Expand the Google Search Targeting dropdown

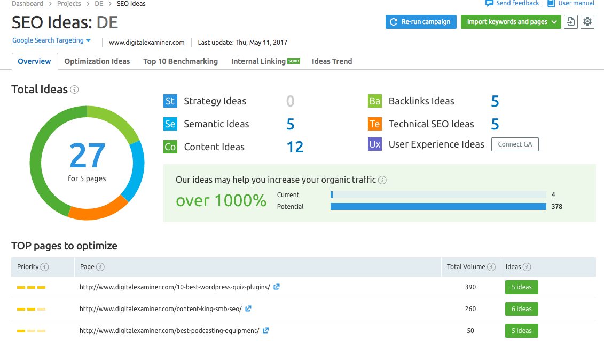pyautogui.click(x=51, y=40)
